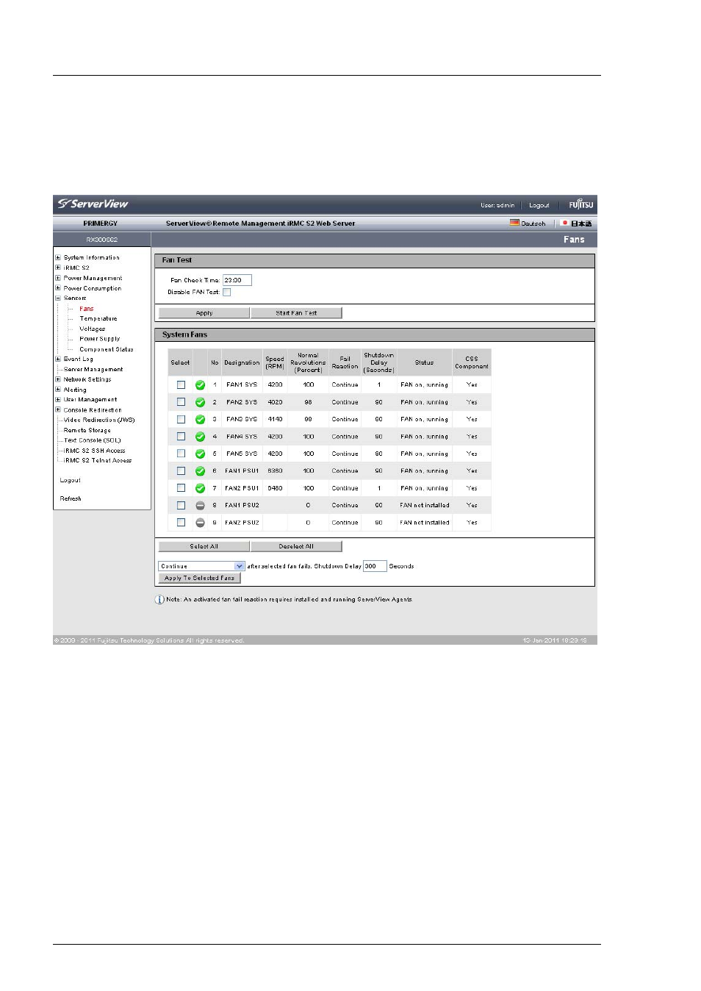Expand the Power Consumption tree node
Image resolution: width=701 pixels, height=991 pixels.
[x=58, y=288]
